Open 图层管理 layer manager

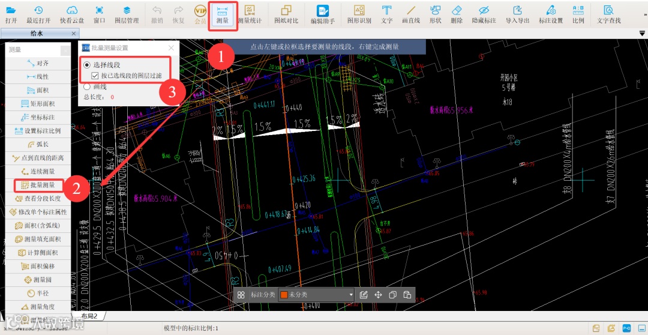pos(127,14)
